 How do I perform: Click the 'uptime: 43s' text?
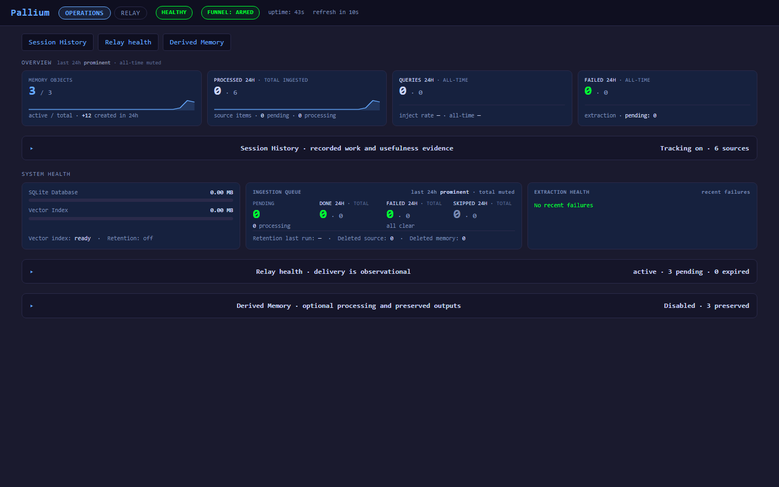(286, 12)
